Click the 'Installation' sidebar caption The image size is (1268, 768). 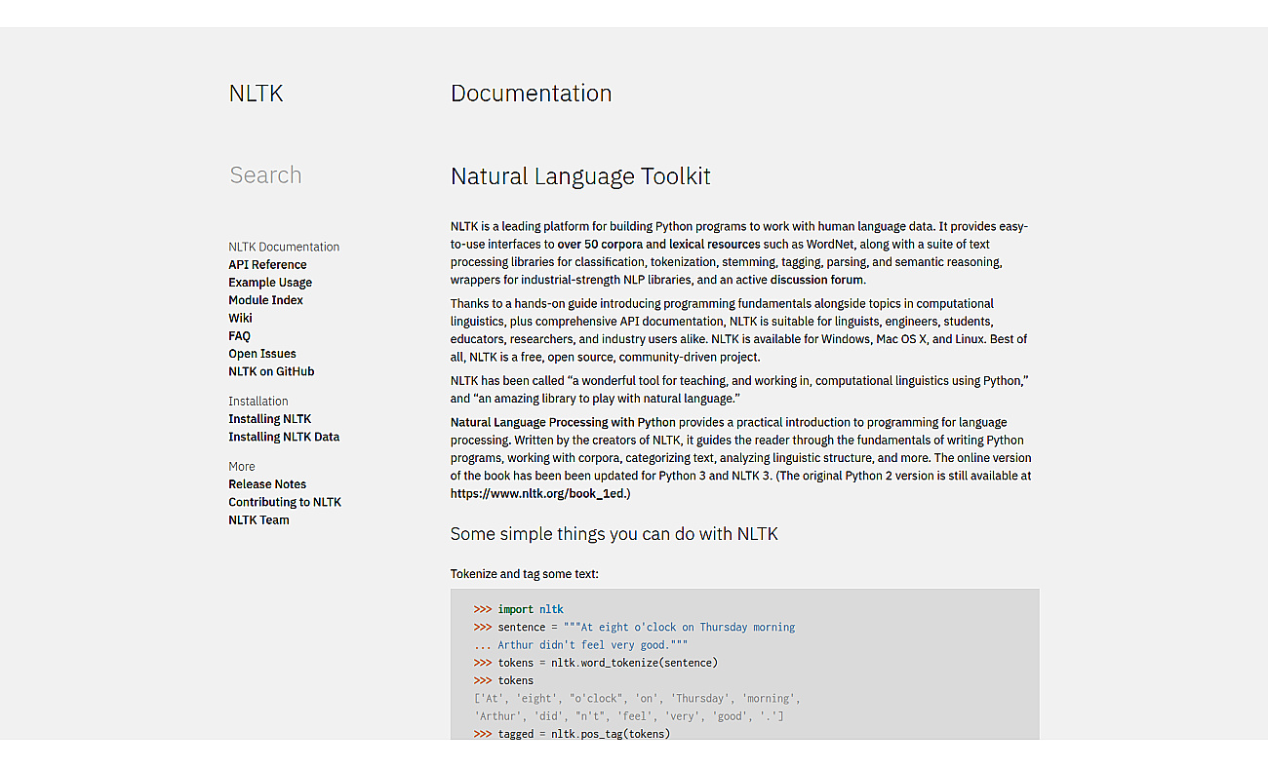pyautogui.click(x=258, y=402)
